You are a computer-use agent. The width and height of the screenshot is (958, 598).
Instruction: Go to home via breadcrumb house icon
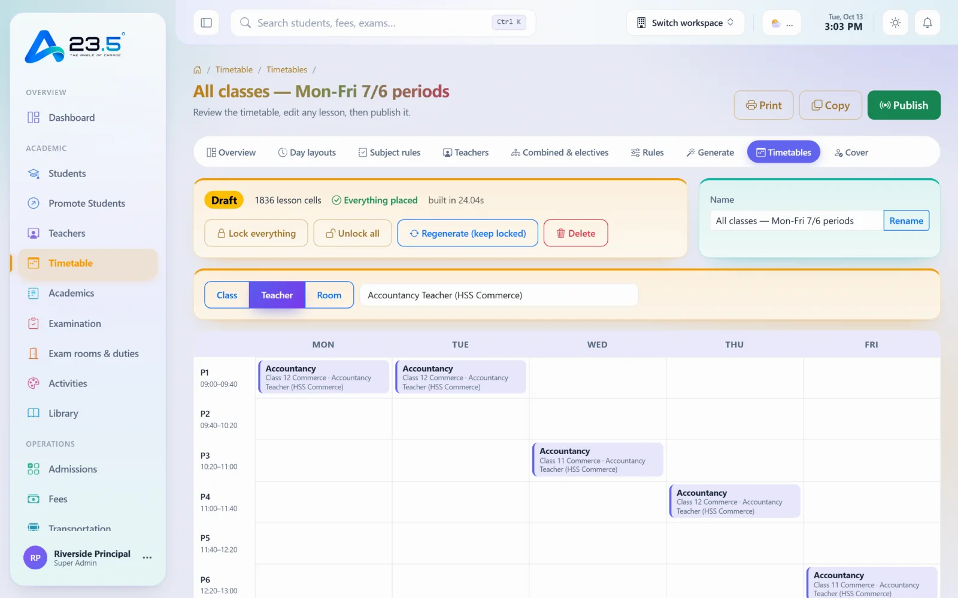(198, 70)
